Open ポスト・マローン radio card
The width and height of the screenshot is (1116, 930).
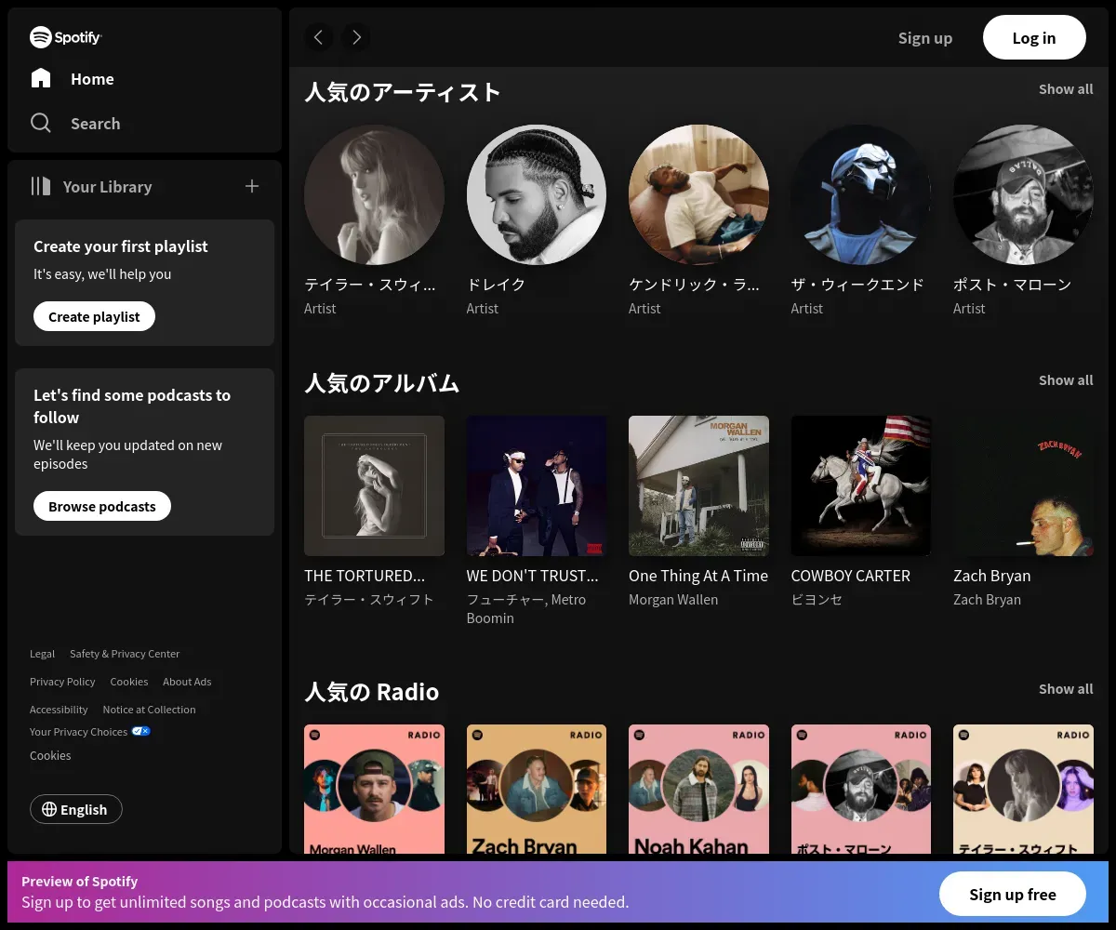pos(861,789)
